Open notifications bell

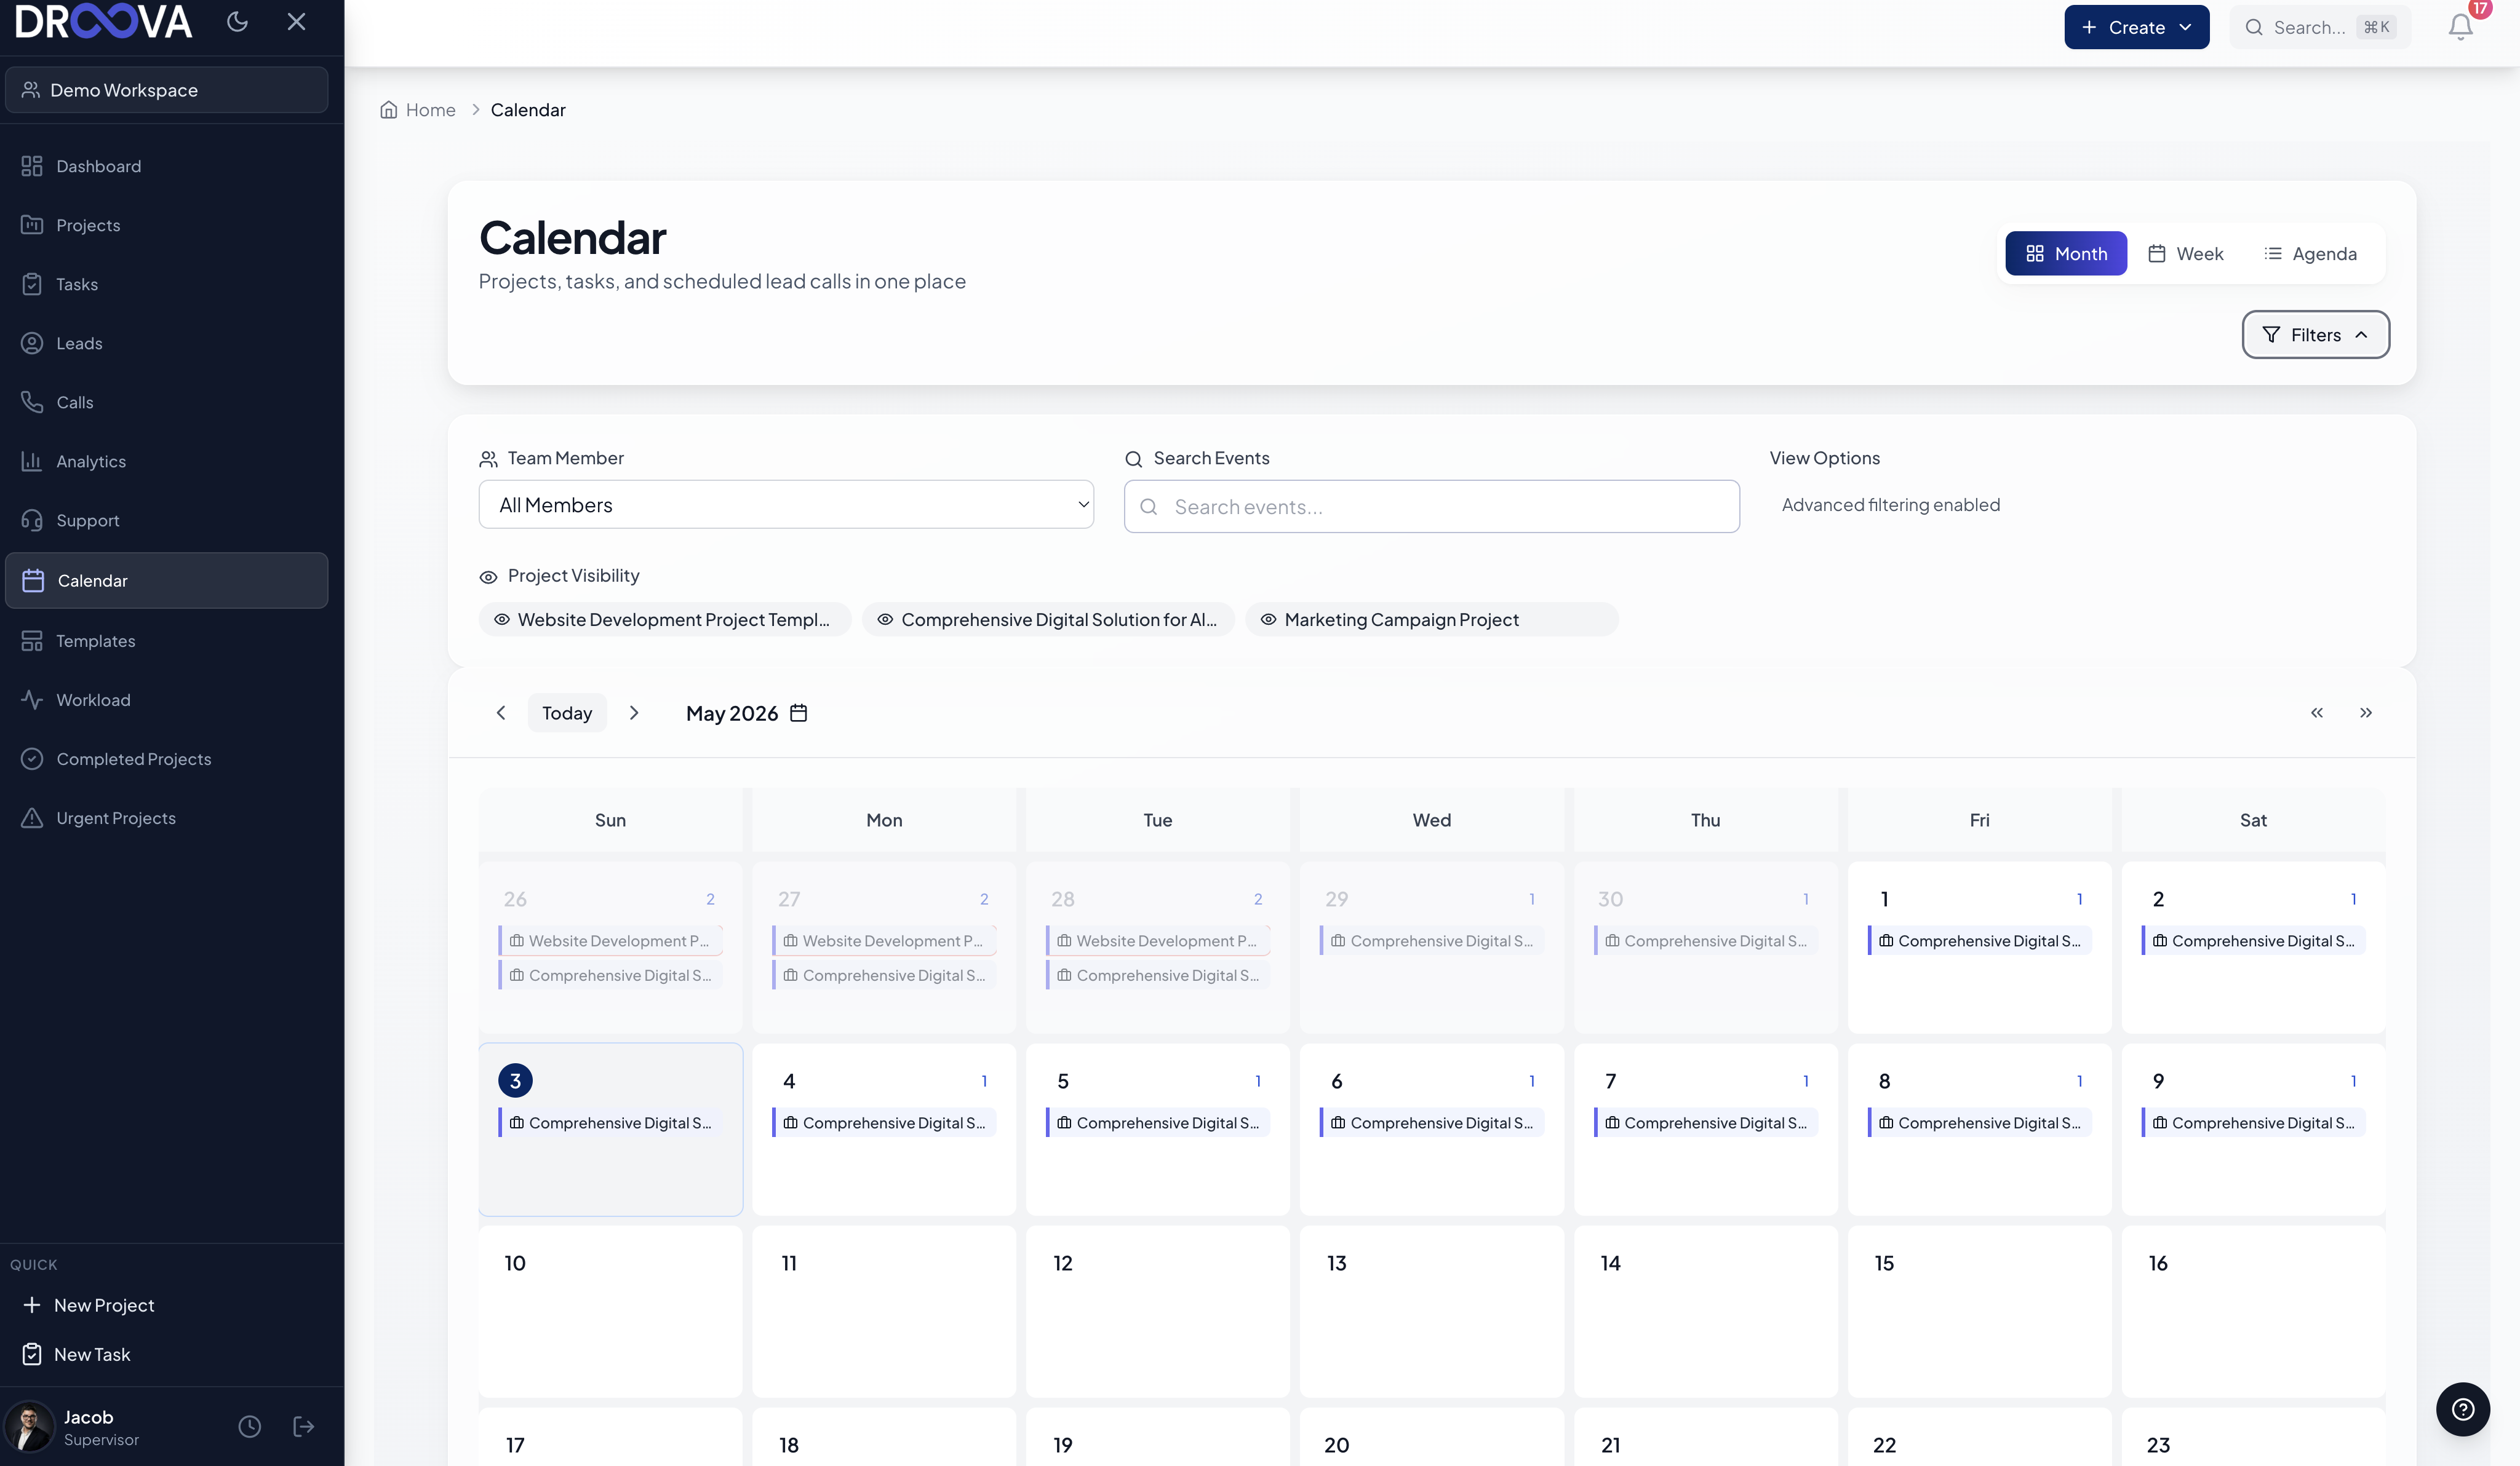click(2461, 27)
